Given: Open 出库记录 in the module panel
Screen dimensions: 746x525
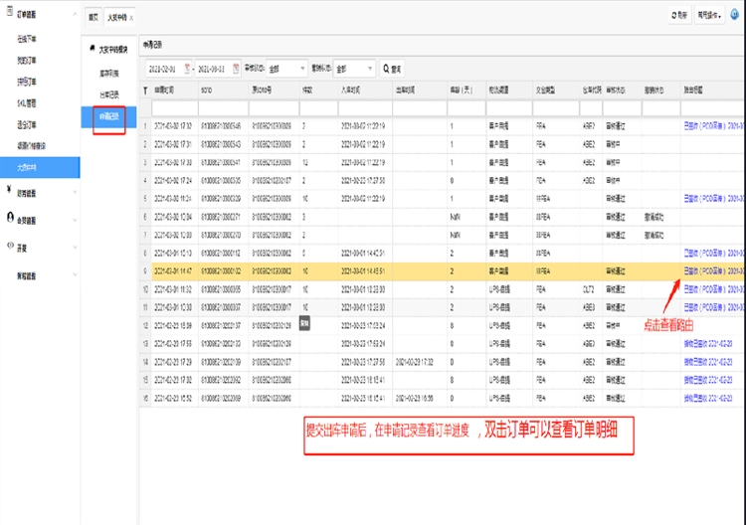Looking at the screenshot, I should point(109,94).
